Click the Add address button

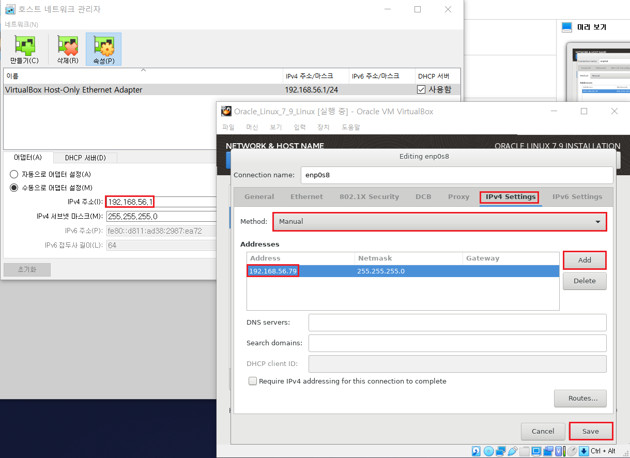click(585, 260)
